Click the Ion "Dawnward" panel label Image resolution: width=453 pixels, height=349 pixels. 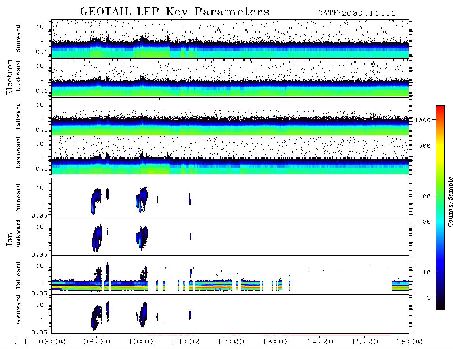pos(18,311)
